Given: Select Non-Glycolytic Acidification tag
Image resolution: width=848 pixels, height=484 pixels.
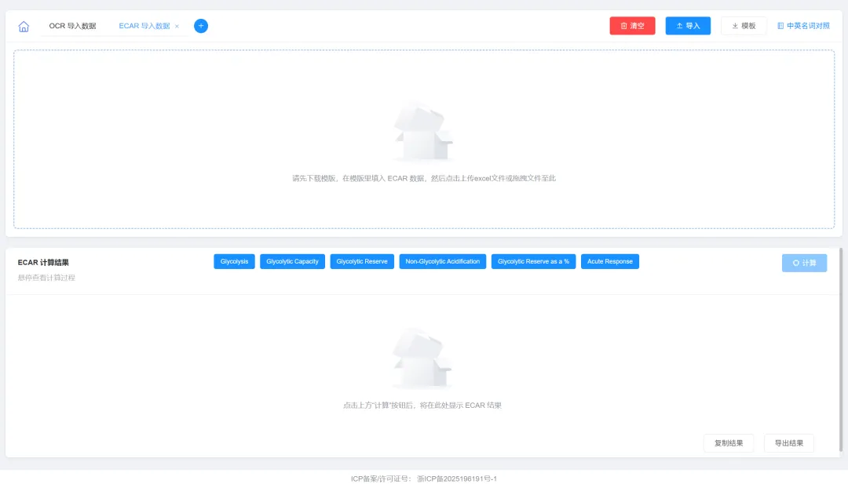Looking at the screenshot, I should coord(443,261).
